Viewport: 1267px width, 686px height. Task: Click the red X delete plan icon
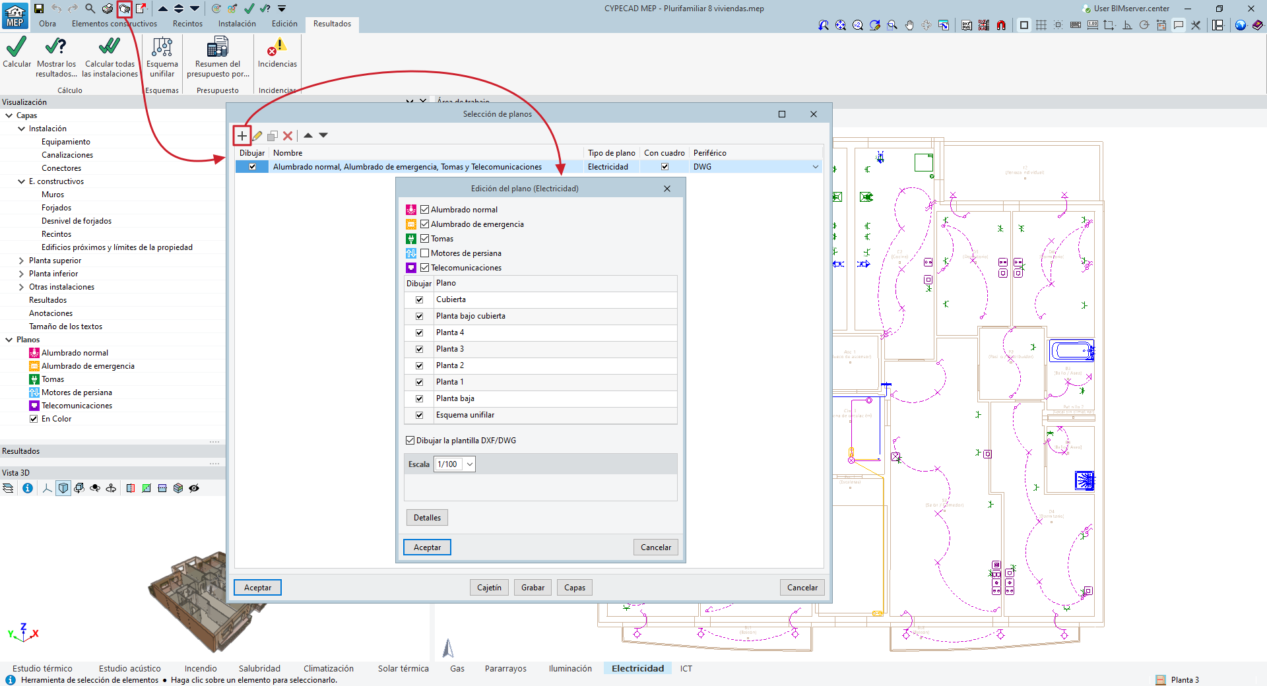[288, 136]
